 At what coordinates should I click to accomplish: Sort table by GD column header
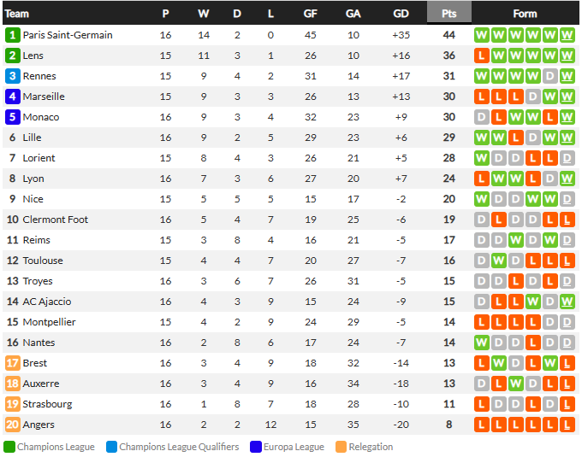tap(401, 14)
